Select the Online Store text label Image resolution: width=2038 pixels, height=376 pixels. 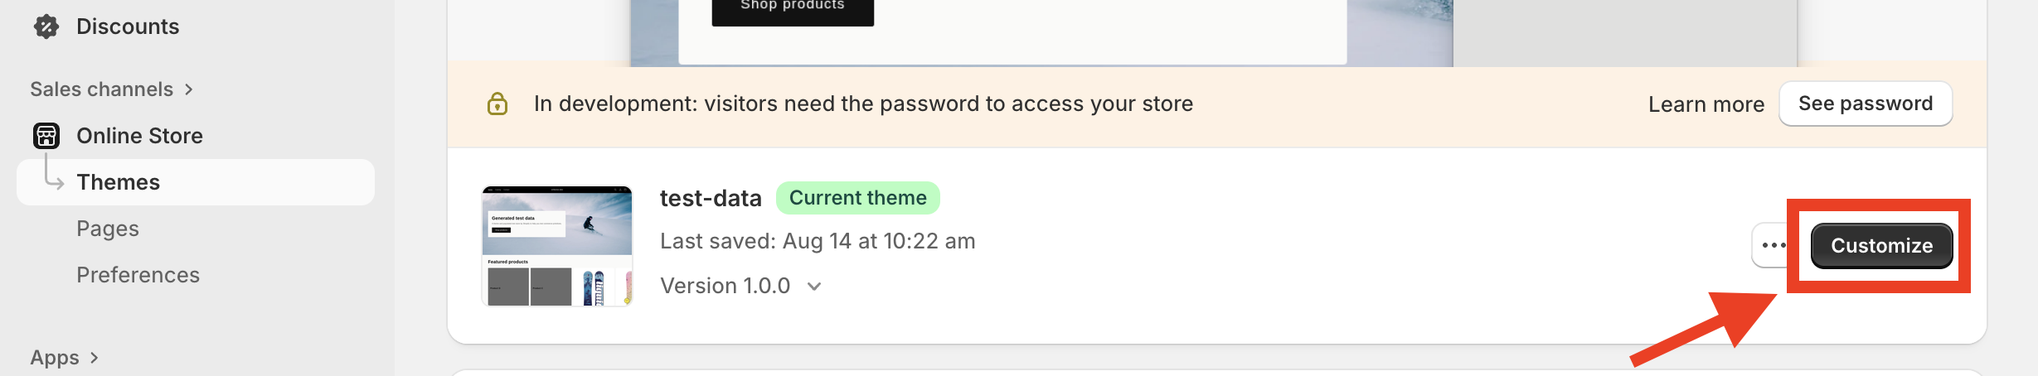(139, 136)
